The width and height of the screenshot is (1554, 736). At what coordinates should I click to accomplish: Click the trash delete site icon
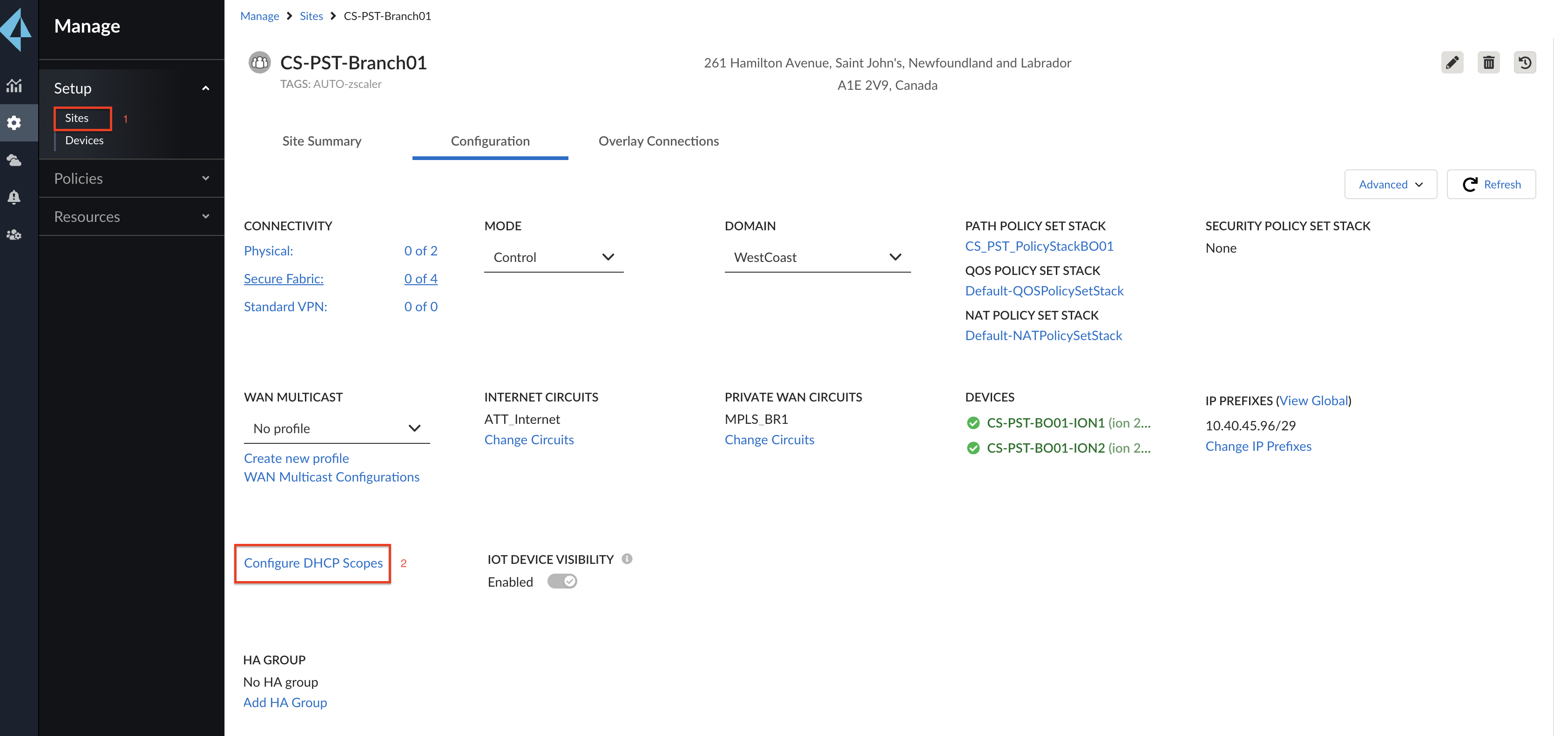tap(1487, 63)
